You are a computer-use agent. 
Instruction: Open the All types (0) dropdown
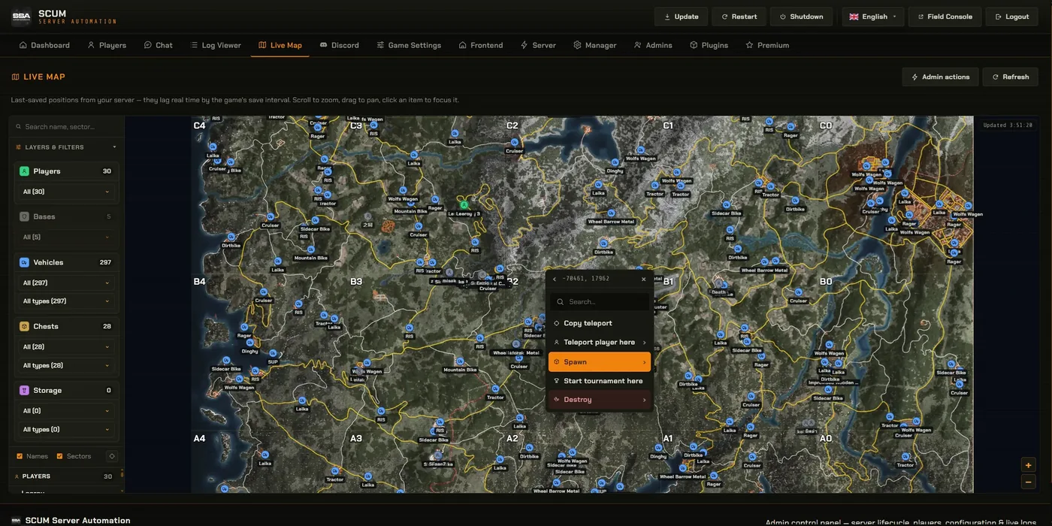pos(66,430)
